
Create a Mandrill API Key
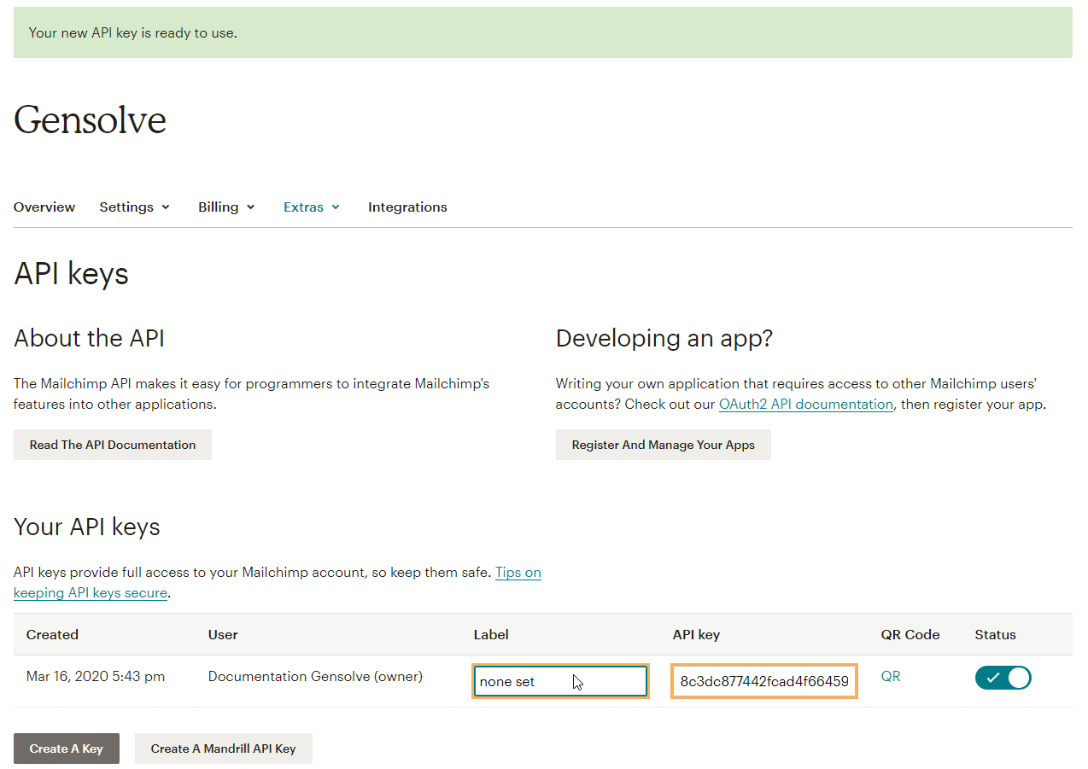click(x=223, y=748)
